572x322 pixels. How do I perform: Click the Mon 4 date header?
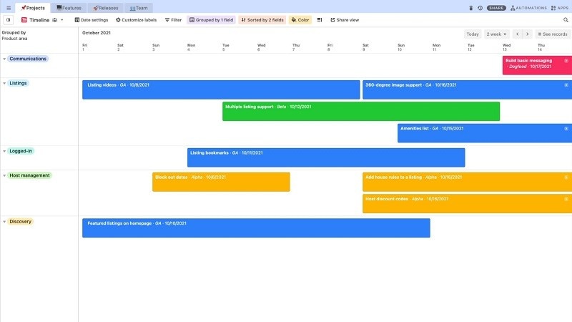[191, 47]
